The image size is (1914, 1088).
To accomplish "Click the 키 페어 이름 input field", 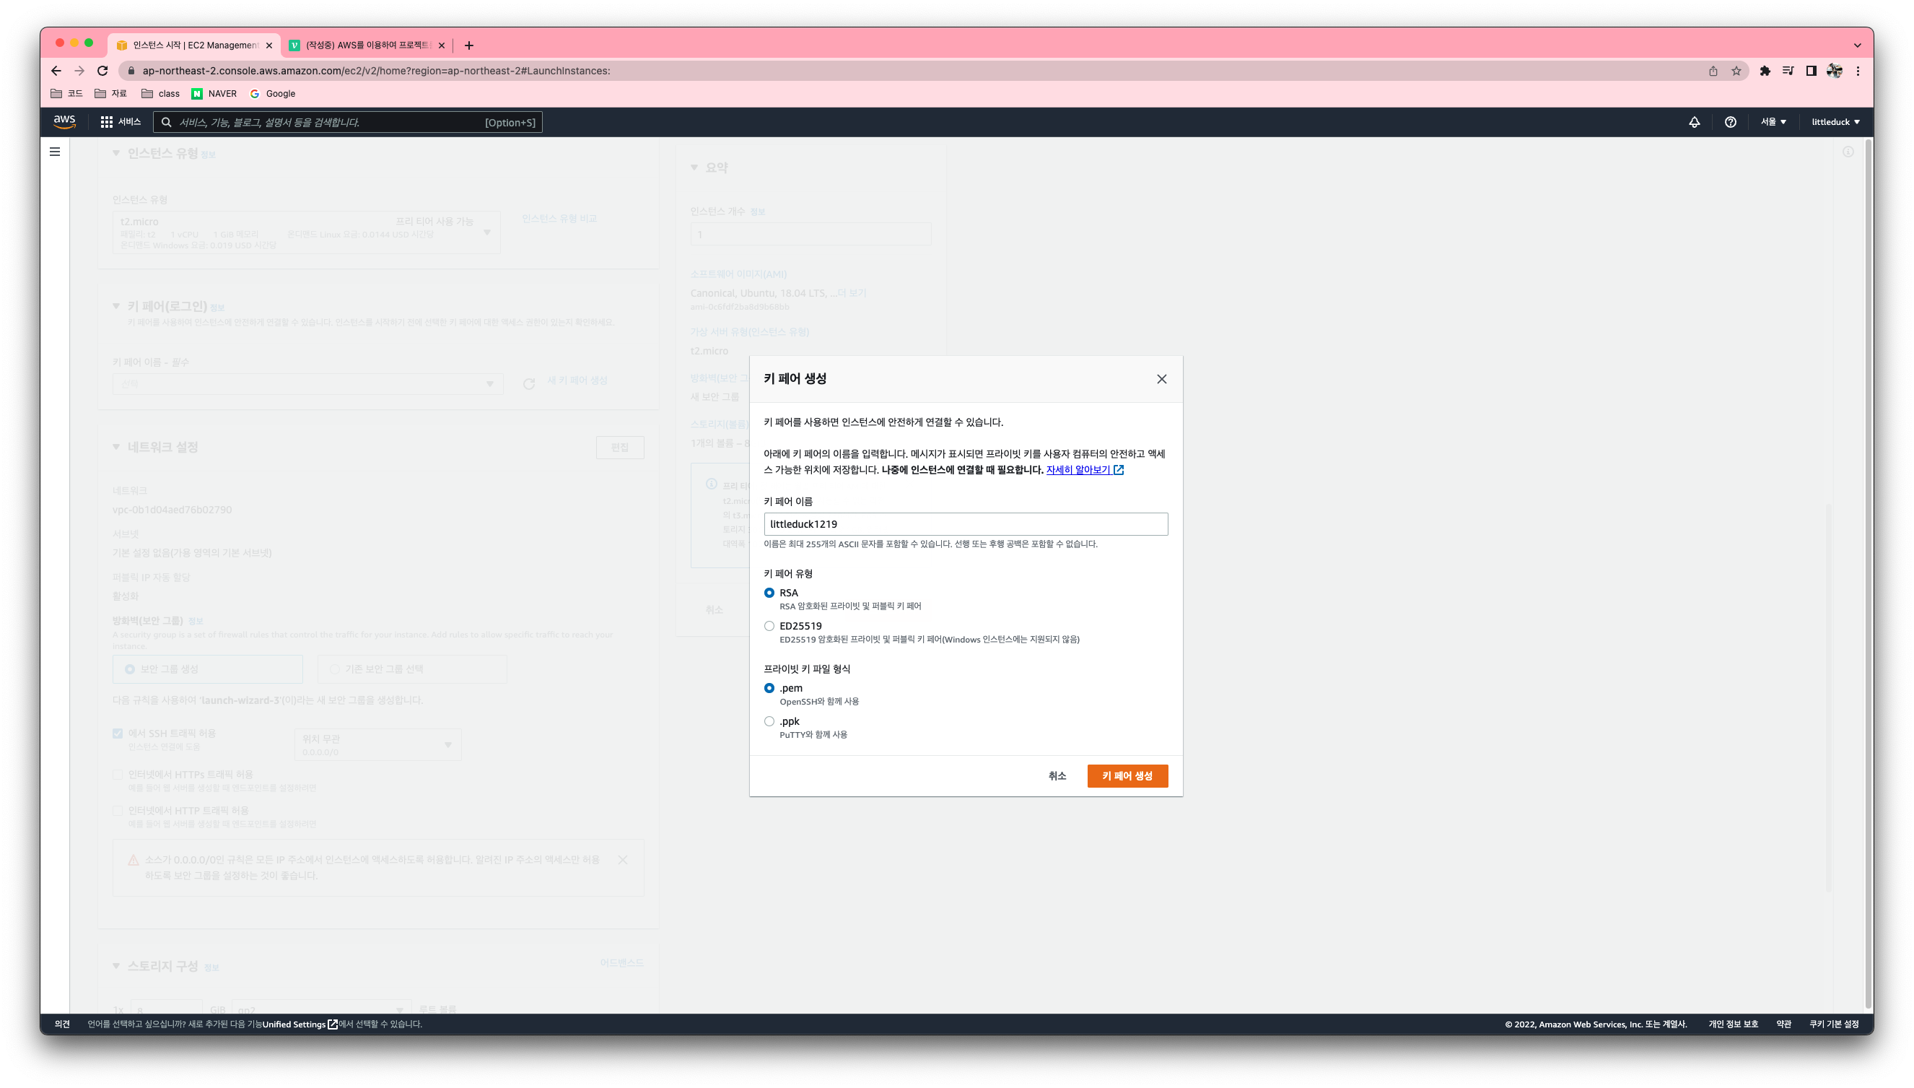I will pyautogui.click(x=966, y=524).
